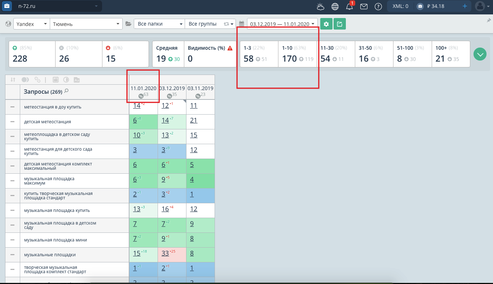The image size is (493, 284).
Task: Click the red warning triangle by Видимость
Action: click(x=230, y=48)
